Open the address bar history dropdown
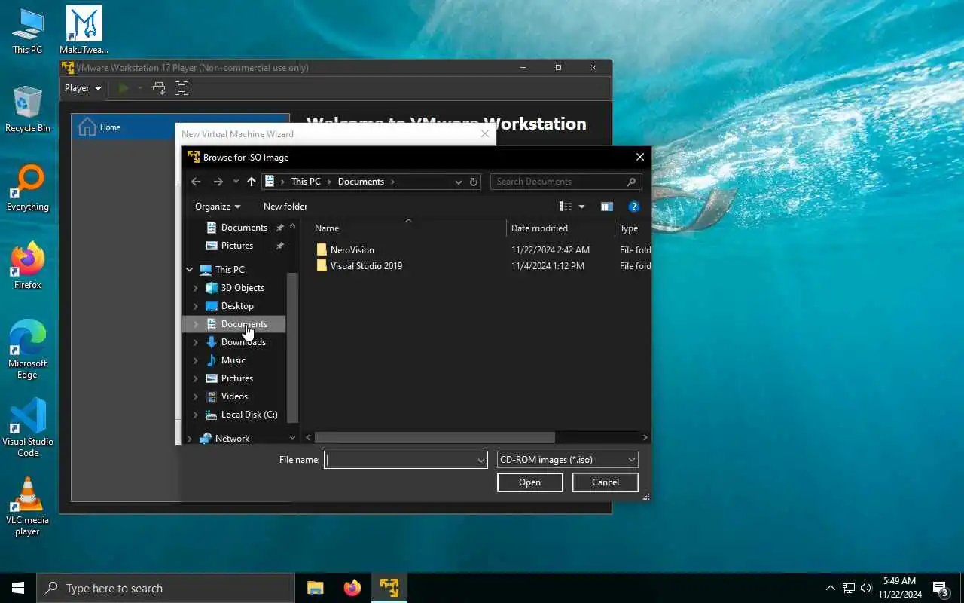Screen dimensions: 964x603 point(458,182)
